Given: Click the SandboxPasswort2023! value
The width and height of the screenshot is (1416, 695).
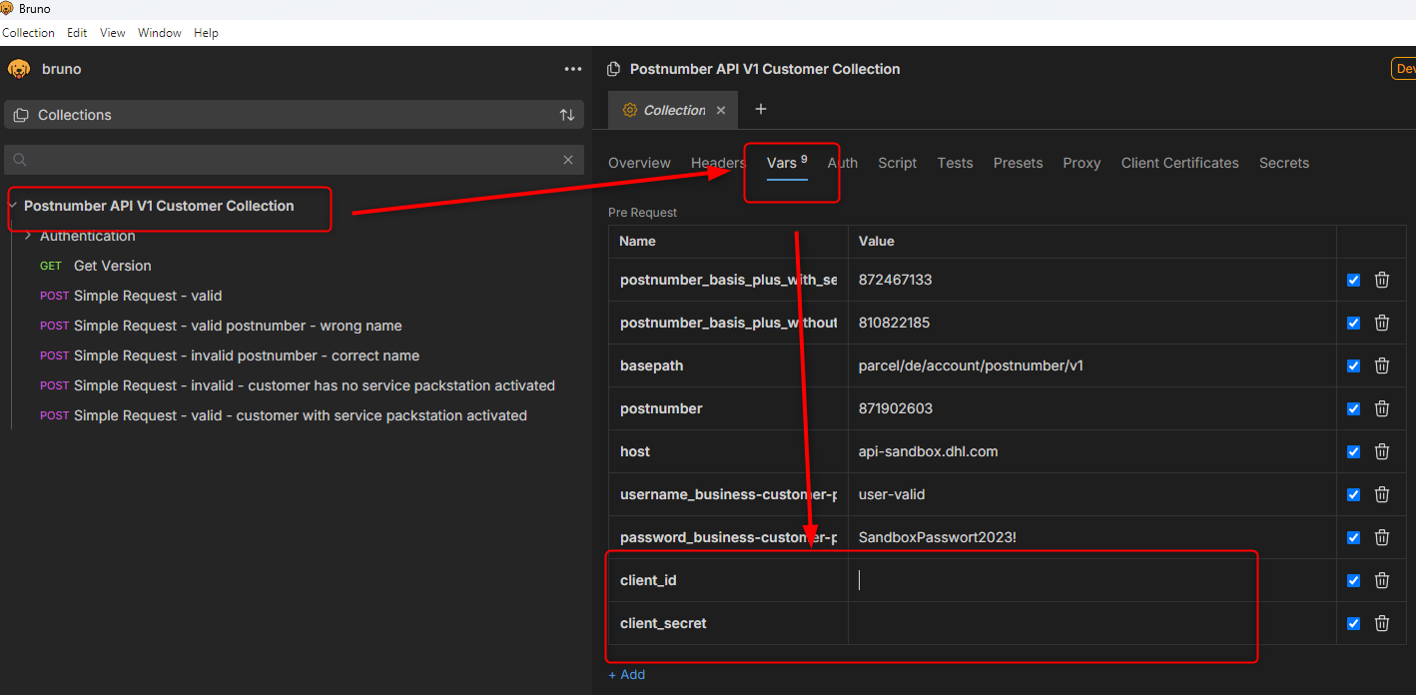Looking at the screenshot, I should click(x=937, y=537).
